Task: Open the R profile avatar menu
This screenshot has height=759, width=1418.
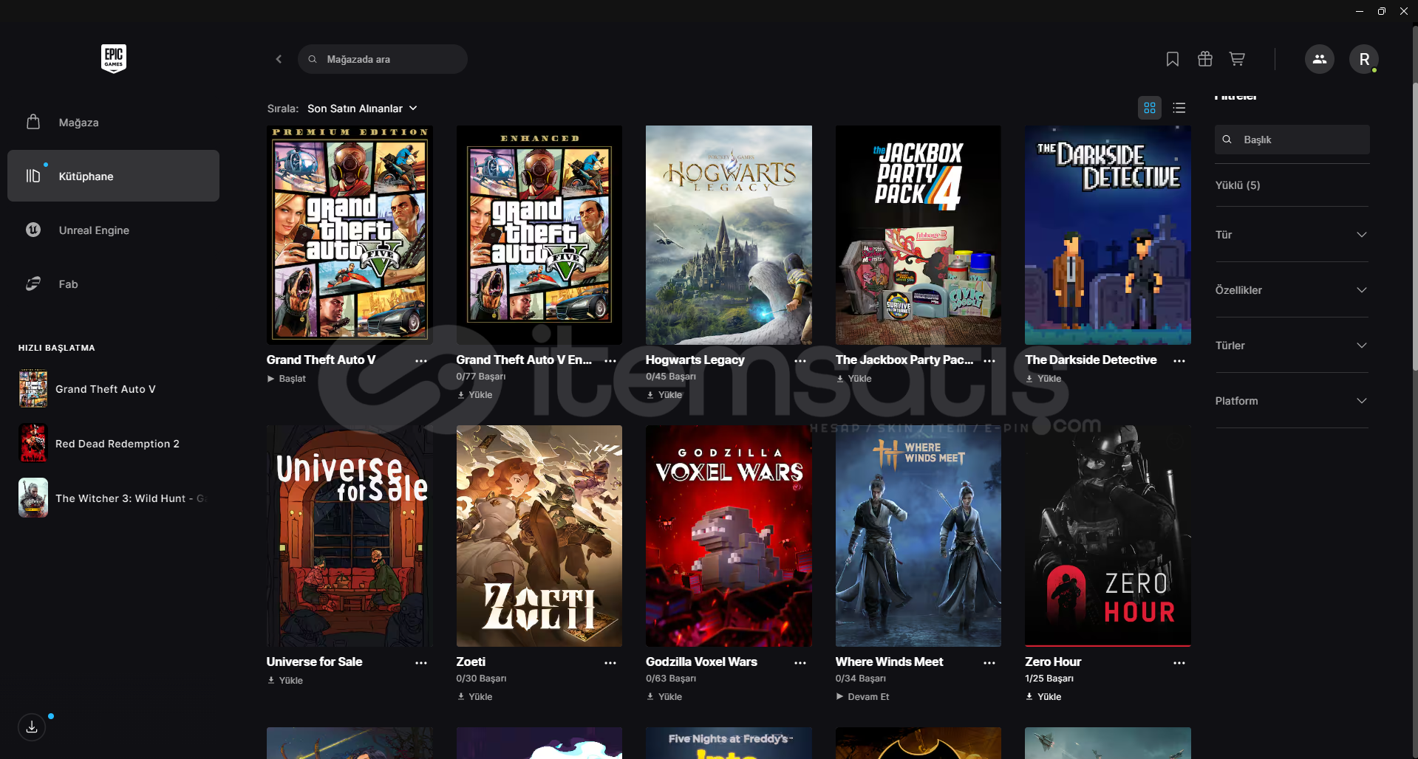Action: coord(1364,59)
